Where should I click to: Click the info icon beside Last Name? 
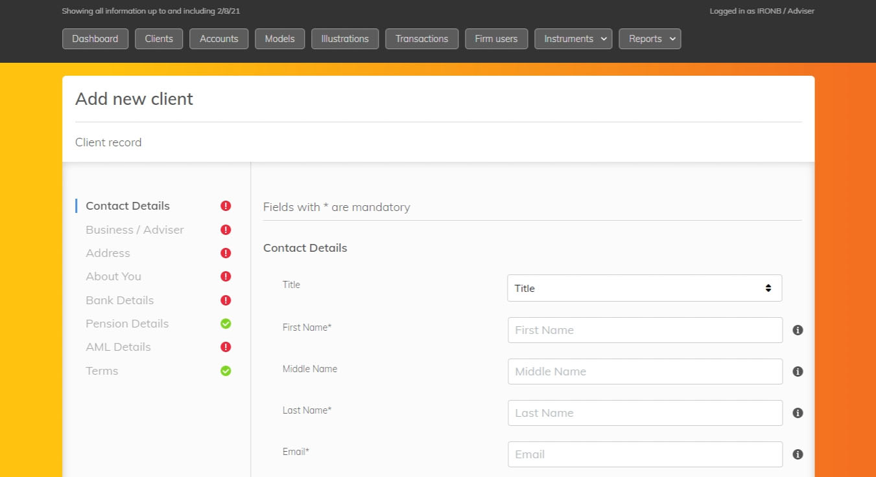[x=798, y=412]
